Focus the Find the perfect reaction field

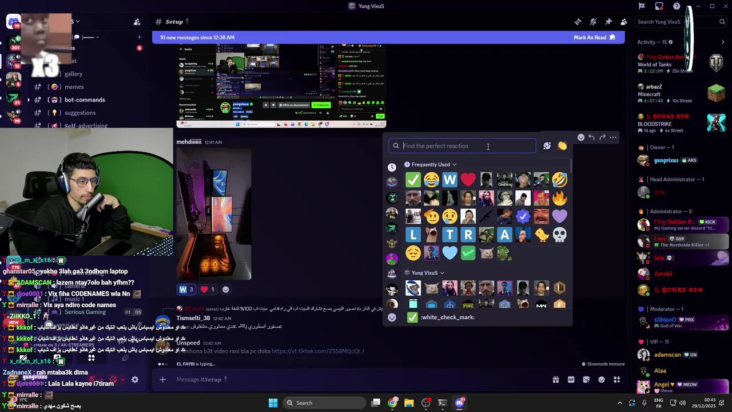click(x=462, y=146)
